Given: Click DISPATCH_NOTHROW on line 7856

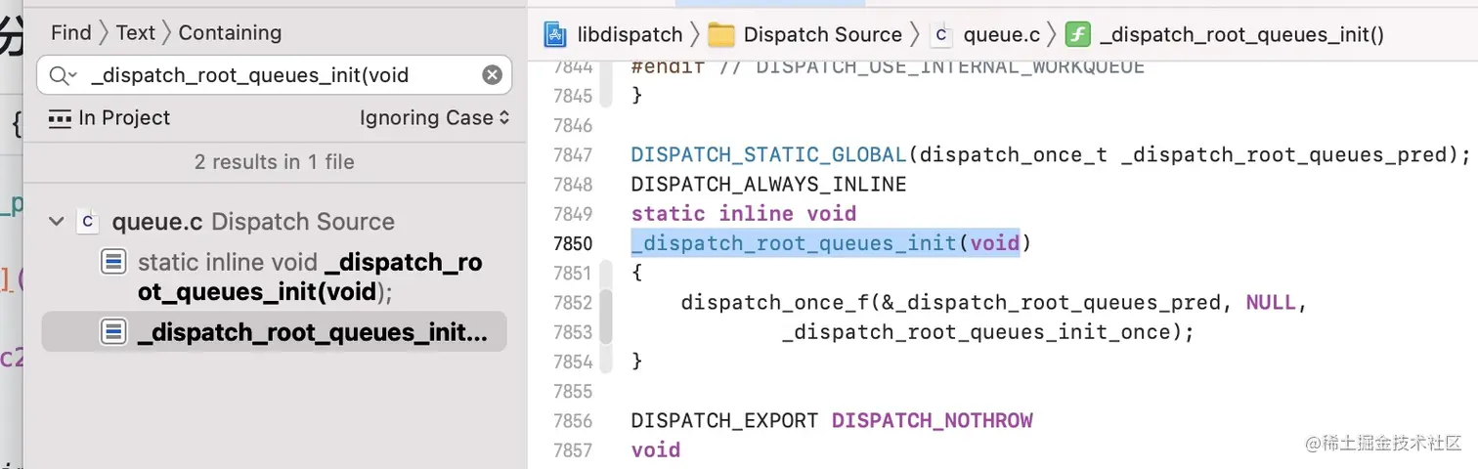Looking at the screenshot, I should pos(932,420).
